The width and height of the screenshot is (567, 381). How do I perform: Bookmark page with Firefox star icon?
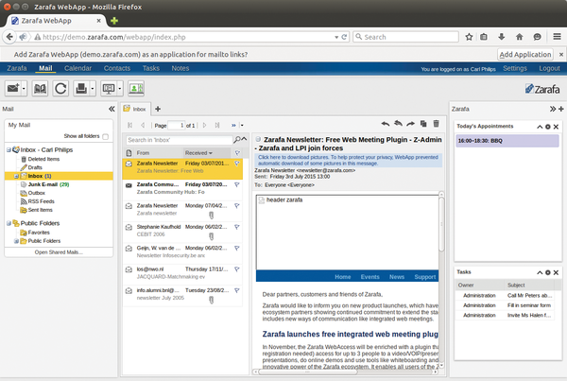tap(469, 37)
